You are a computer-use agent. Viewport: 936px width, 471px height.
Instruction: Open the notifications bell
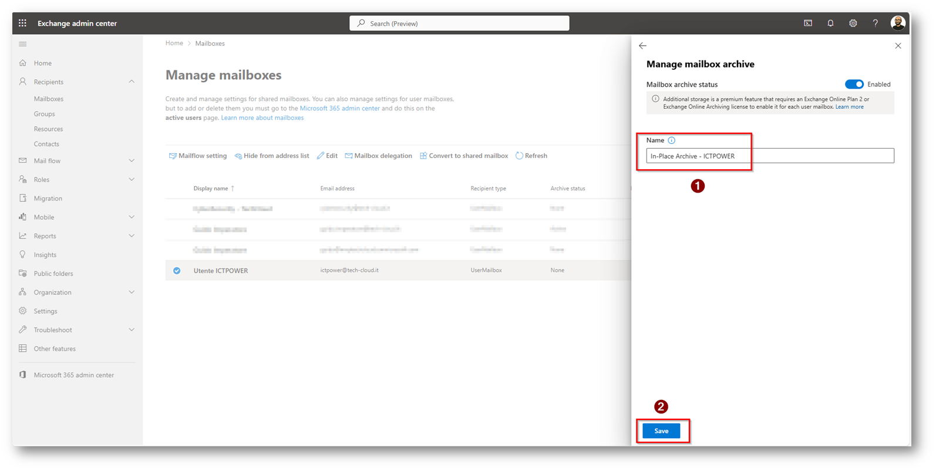(x=830, y=23)
